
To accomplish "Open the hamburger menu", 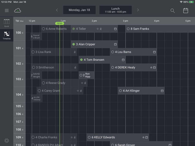I will click(7, 11).
